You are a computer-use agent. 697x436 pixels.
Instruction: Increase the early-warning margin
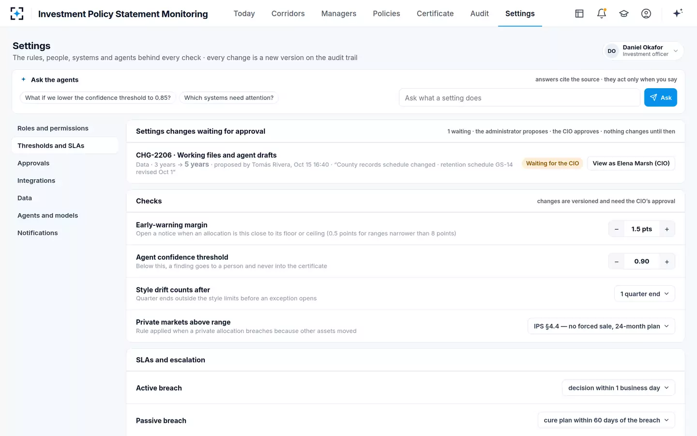point(667,229)
